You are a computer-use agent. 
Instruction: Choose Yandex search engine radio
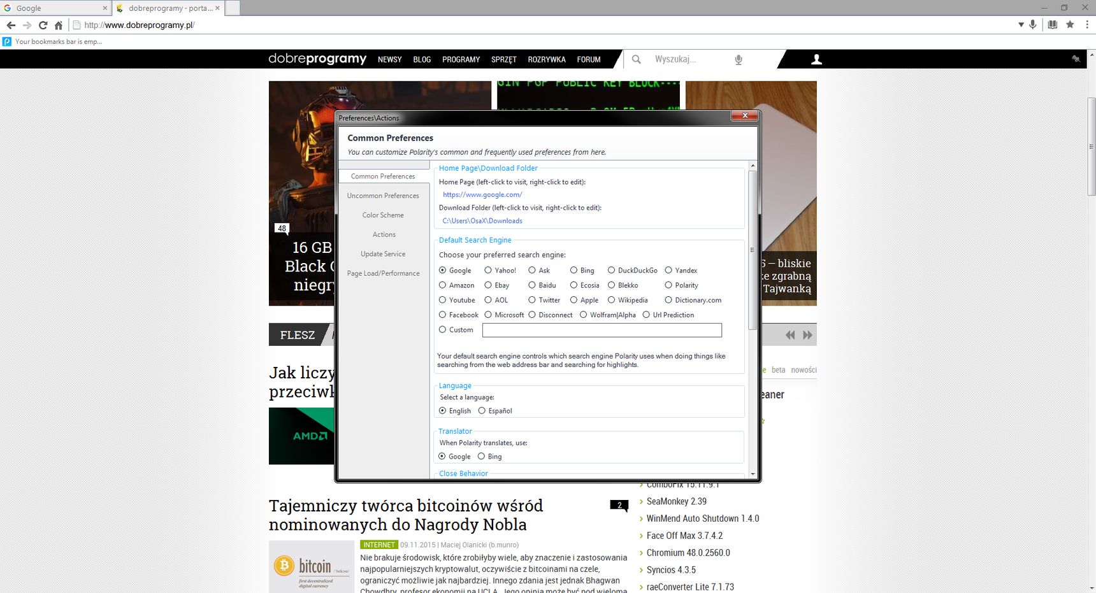681,270
